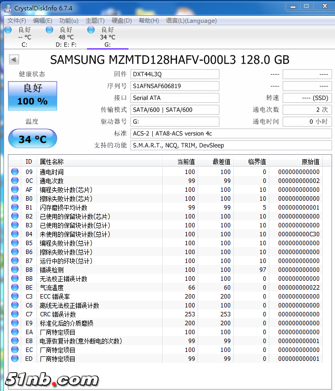Click the status orb for attribute ED

coord(15,359)
